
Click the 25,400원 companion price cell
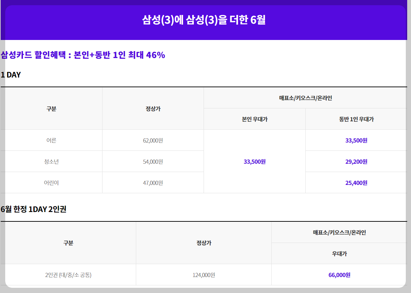356,182
